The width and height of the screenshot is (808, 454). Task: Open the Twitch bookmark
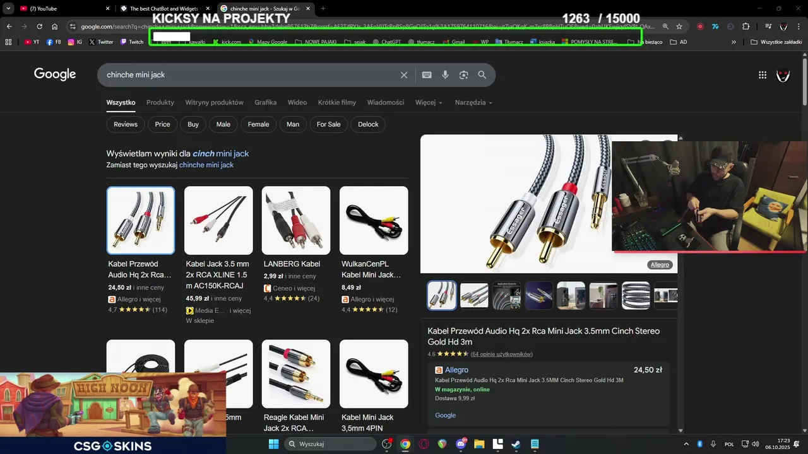tap(132, 42)
